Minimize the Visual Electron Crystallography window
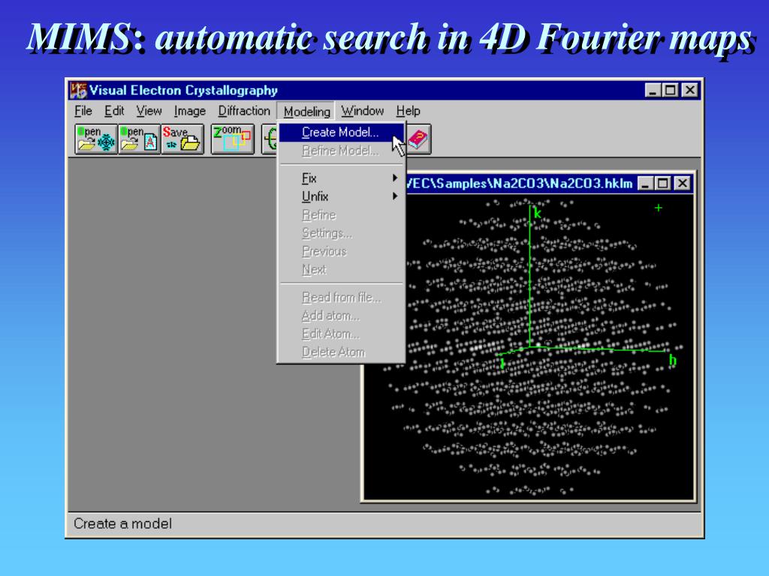Screen dimensions: 769x576 [x=653, y=90]
